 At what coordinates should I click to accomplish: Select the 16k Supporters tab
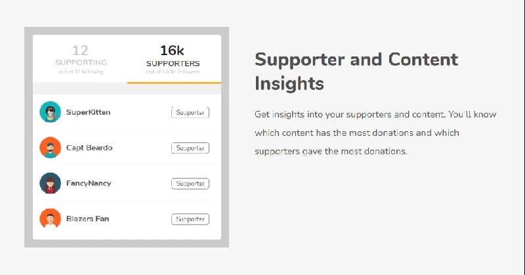173,58
